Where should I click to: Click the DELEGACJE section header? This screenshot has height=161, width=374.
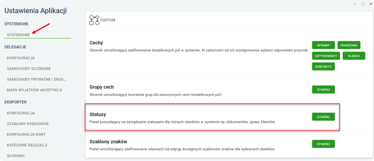pyautogui.click(x=15, y=47)
